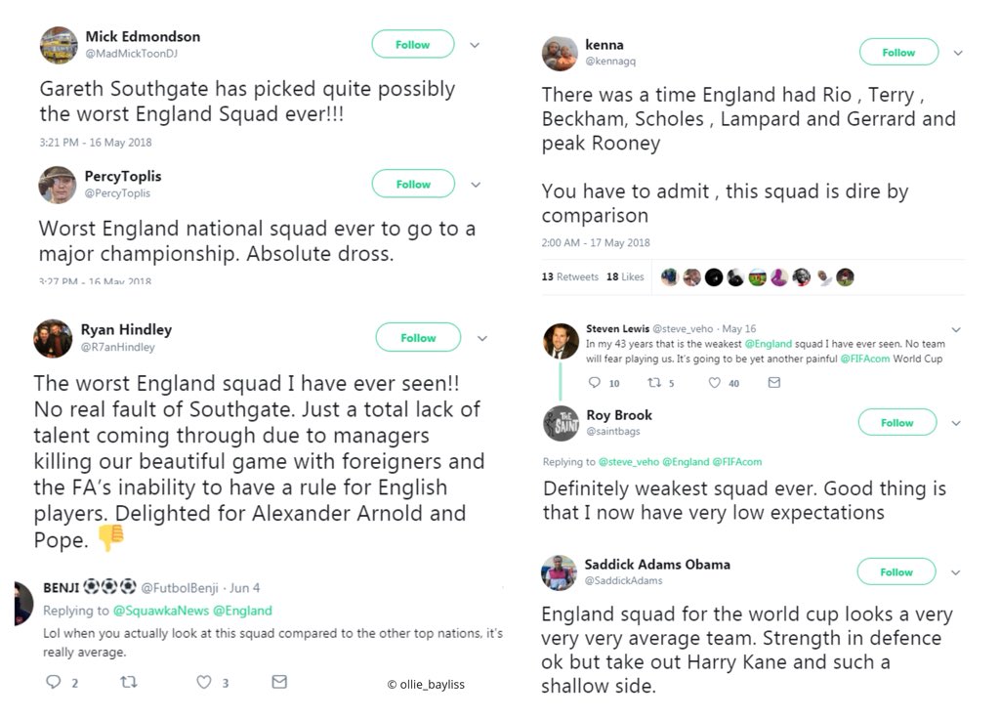This screenshot has width=1000, height=719.
Task: View the 18 Likes list
Action: pos(625,276)
